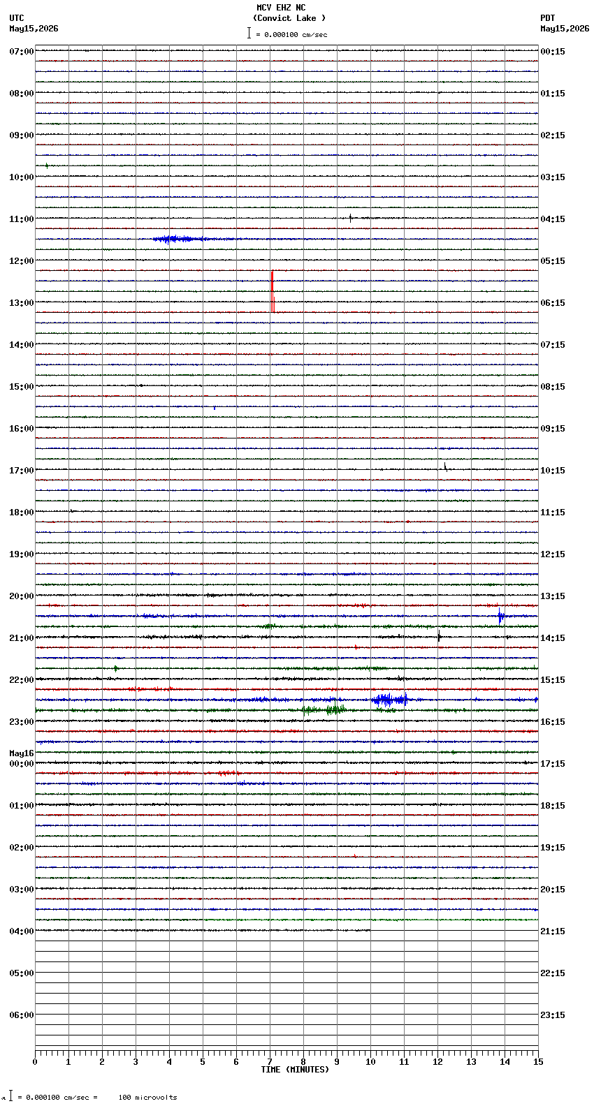This screenshot has height=1106, width=594.
Task: Click the '0' minute tick label
Action: pyautogui.click(x=35, y=1062)
